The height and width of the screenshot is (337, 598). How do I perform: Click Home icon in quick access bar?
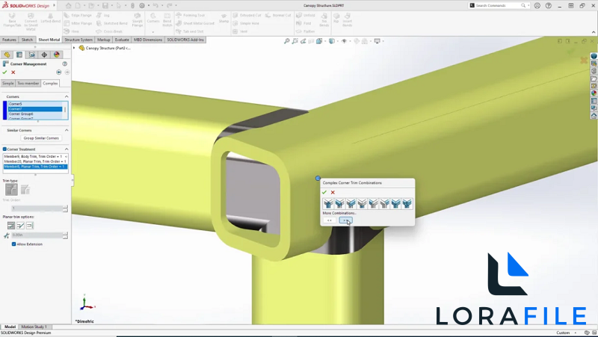click(x=68, y=5)
